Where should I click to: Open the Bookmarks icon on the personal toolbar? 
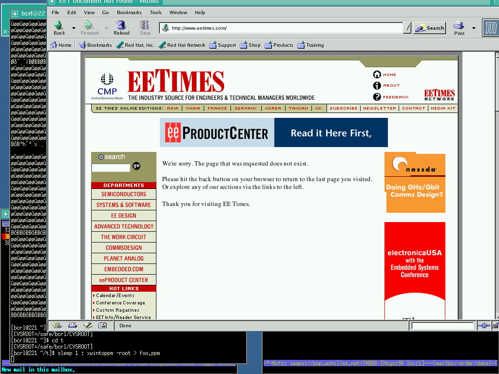[82, 45]
